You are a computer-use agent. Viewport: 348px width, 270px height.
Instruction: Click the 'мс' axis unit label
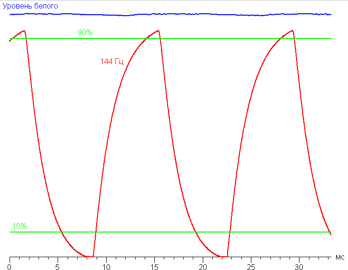[x=340, y=257]
